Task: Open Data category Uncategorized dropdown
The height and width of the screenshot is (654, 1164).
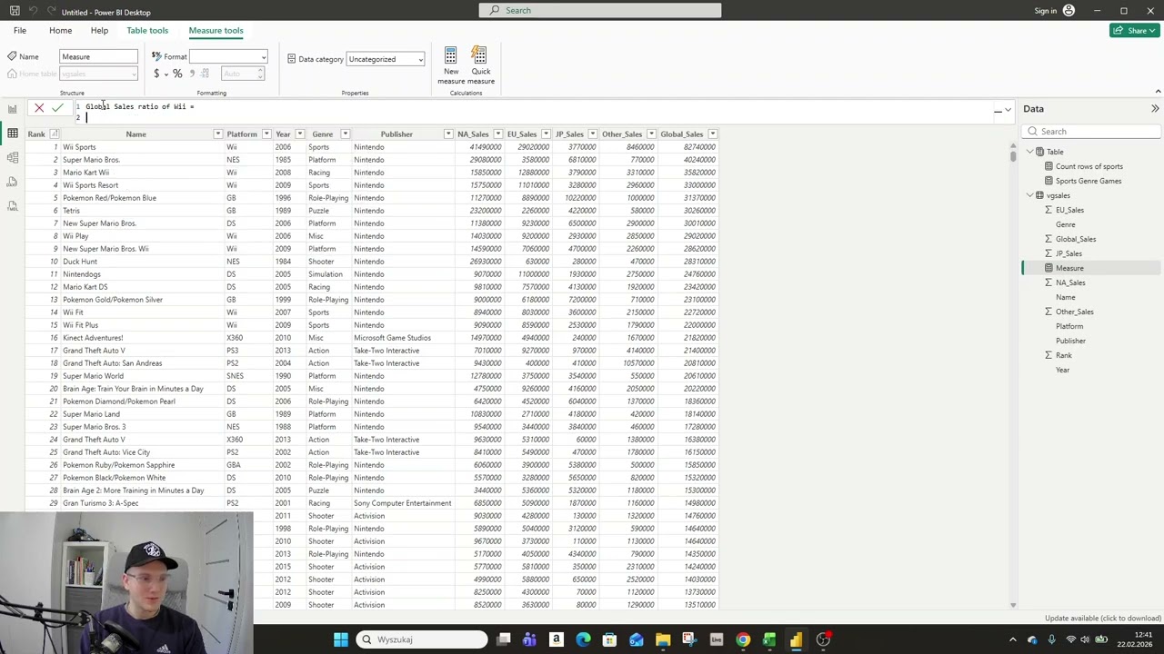Action: (386, 59)
